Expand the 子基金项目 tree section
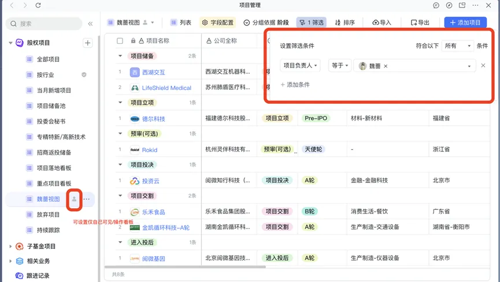 pyautogui.click(x=10, y=246)
